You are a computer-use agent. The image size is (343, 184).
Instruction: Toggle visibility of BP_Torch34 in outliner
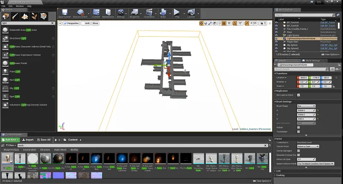[x=276, y=23]
